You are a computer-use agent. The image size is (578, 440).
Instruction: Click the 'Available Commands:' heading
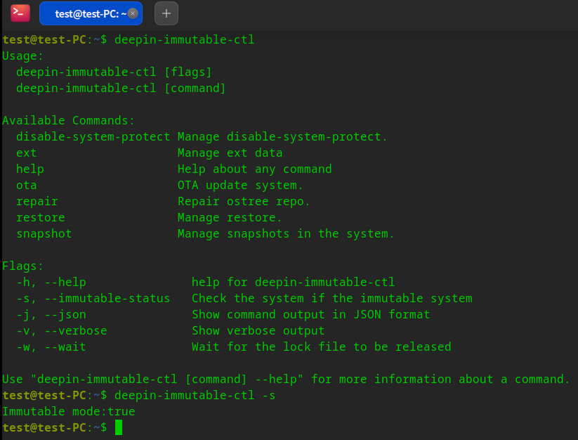coord(68,120)
